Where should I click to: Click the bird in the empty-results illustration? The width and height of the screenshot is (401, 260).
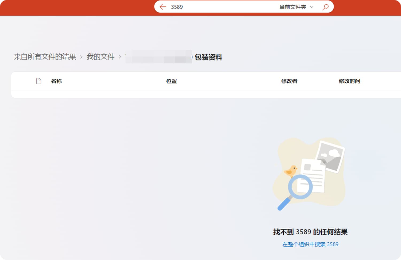[290, 171]
